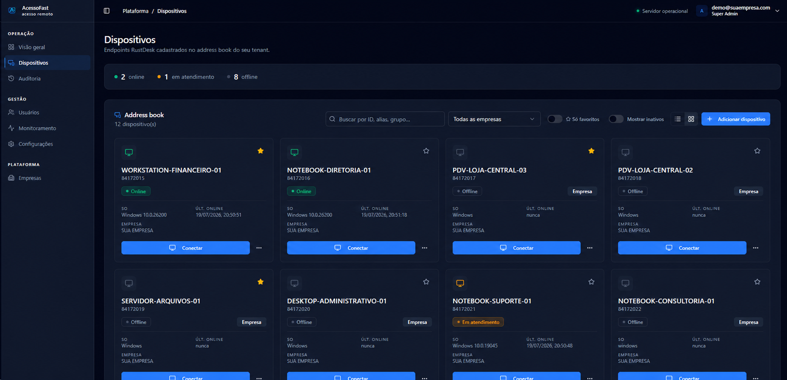Click the Adicionar dispositivo button
787x380 pixels.
pyautogui.click(x=736, y=119)
